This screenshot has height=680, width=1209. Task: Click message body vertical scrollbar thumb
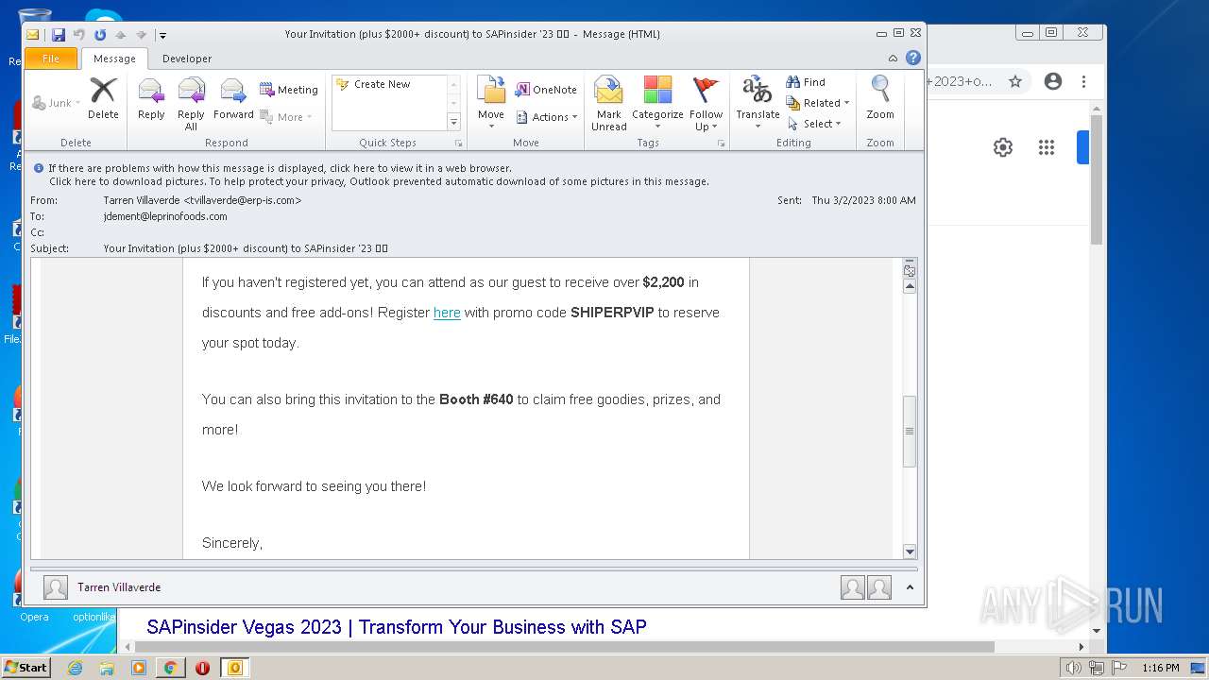pos(910,431)
